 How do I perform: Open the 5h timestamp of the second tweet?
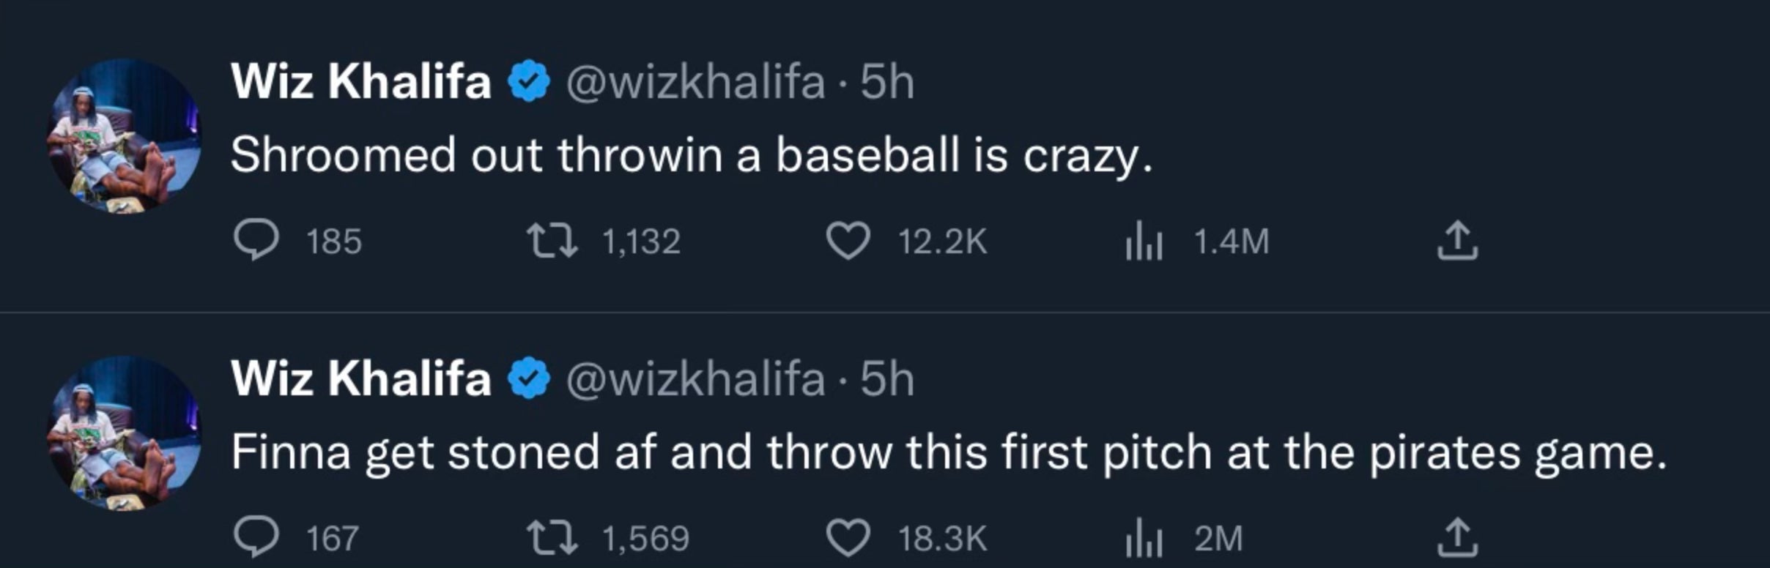coord(887,379)
